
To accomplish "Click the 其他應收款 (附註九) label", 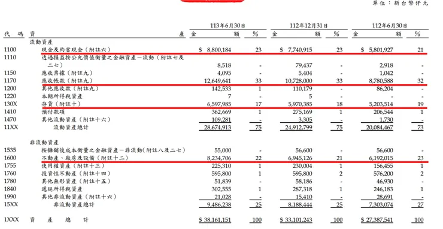I will [x=70, y=89].
